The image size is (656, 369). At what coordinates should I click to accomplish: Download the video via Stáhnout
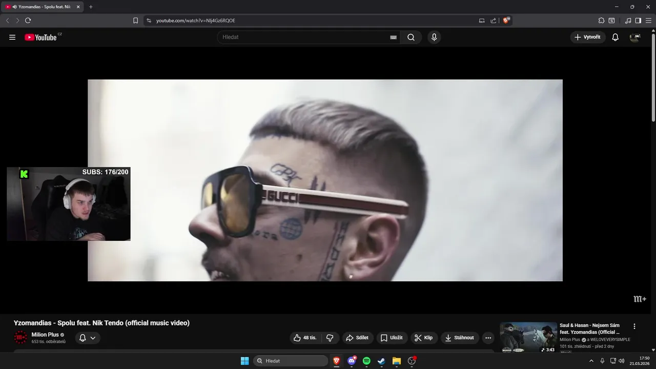(x=460, y=338)
